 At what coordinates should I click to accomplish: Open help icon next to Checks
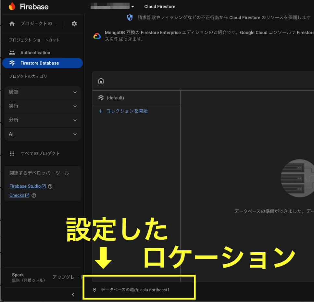pyautogui.click(x=34, y=195)
